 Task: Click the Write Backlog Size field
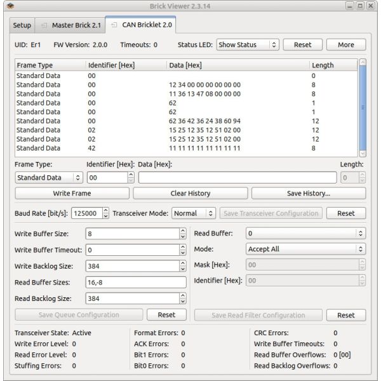[133, 266]
